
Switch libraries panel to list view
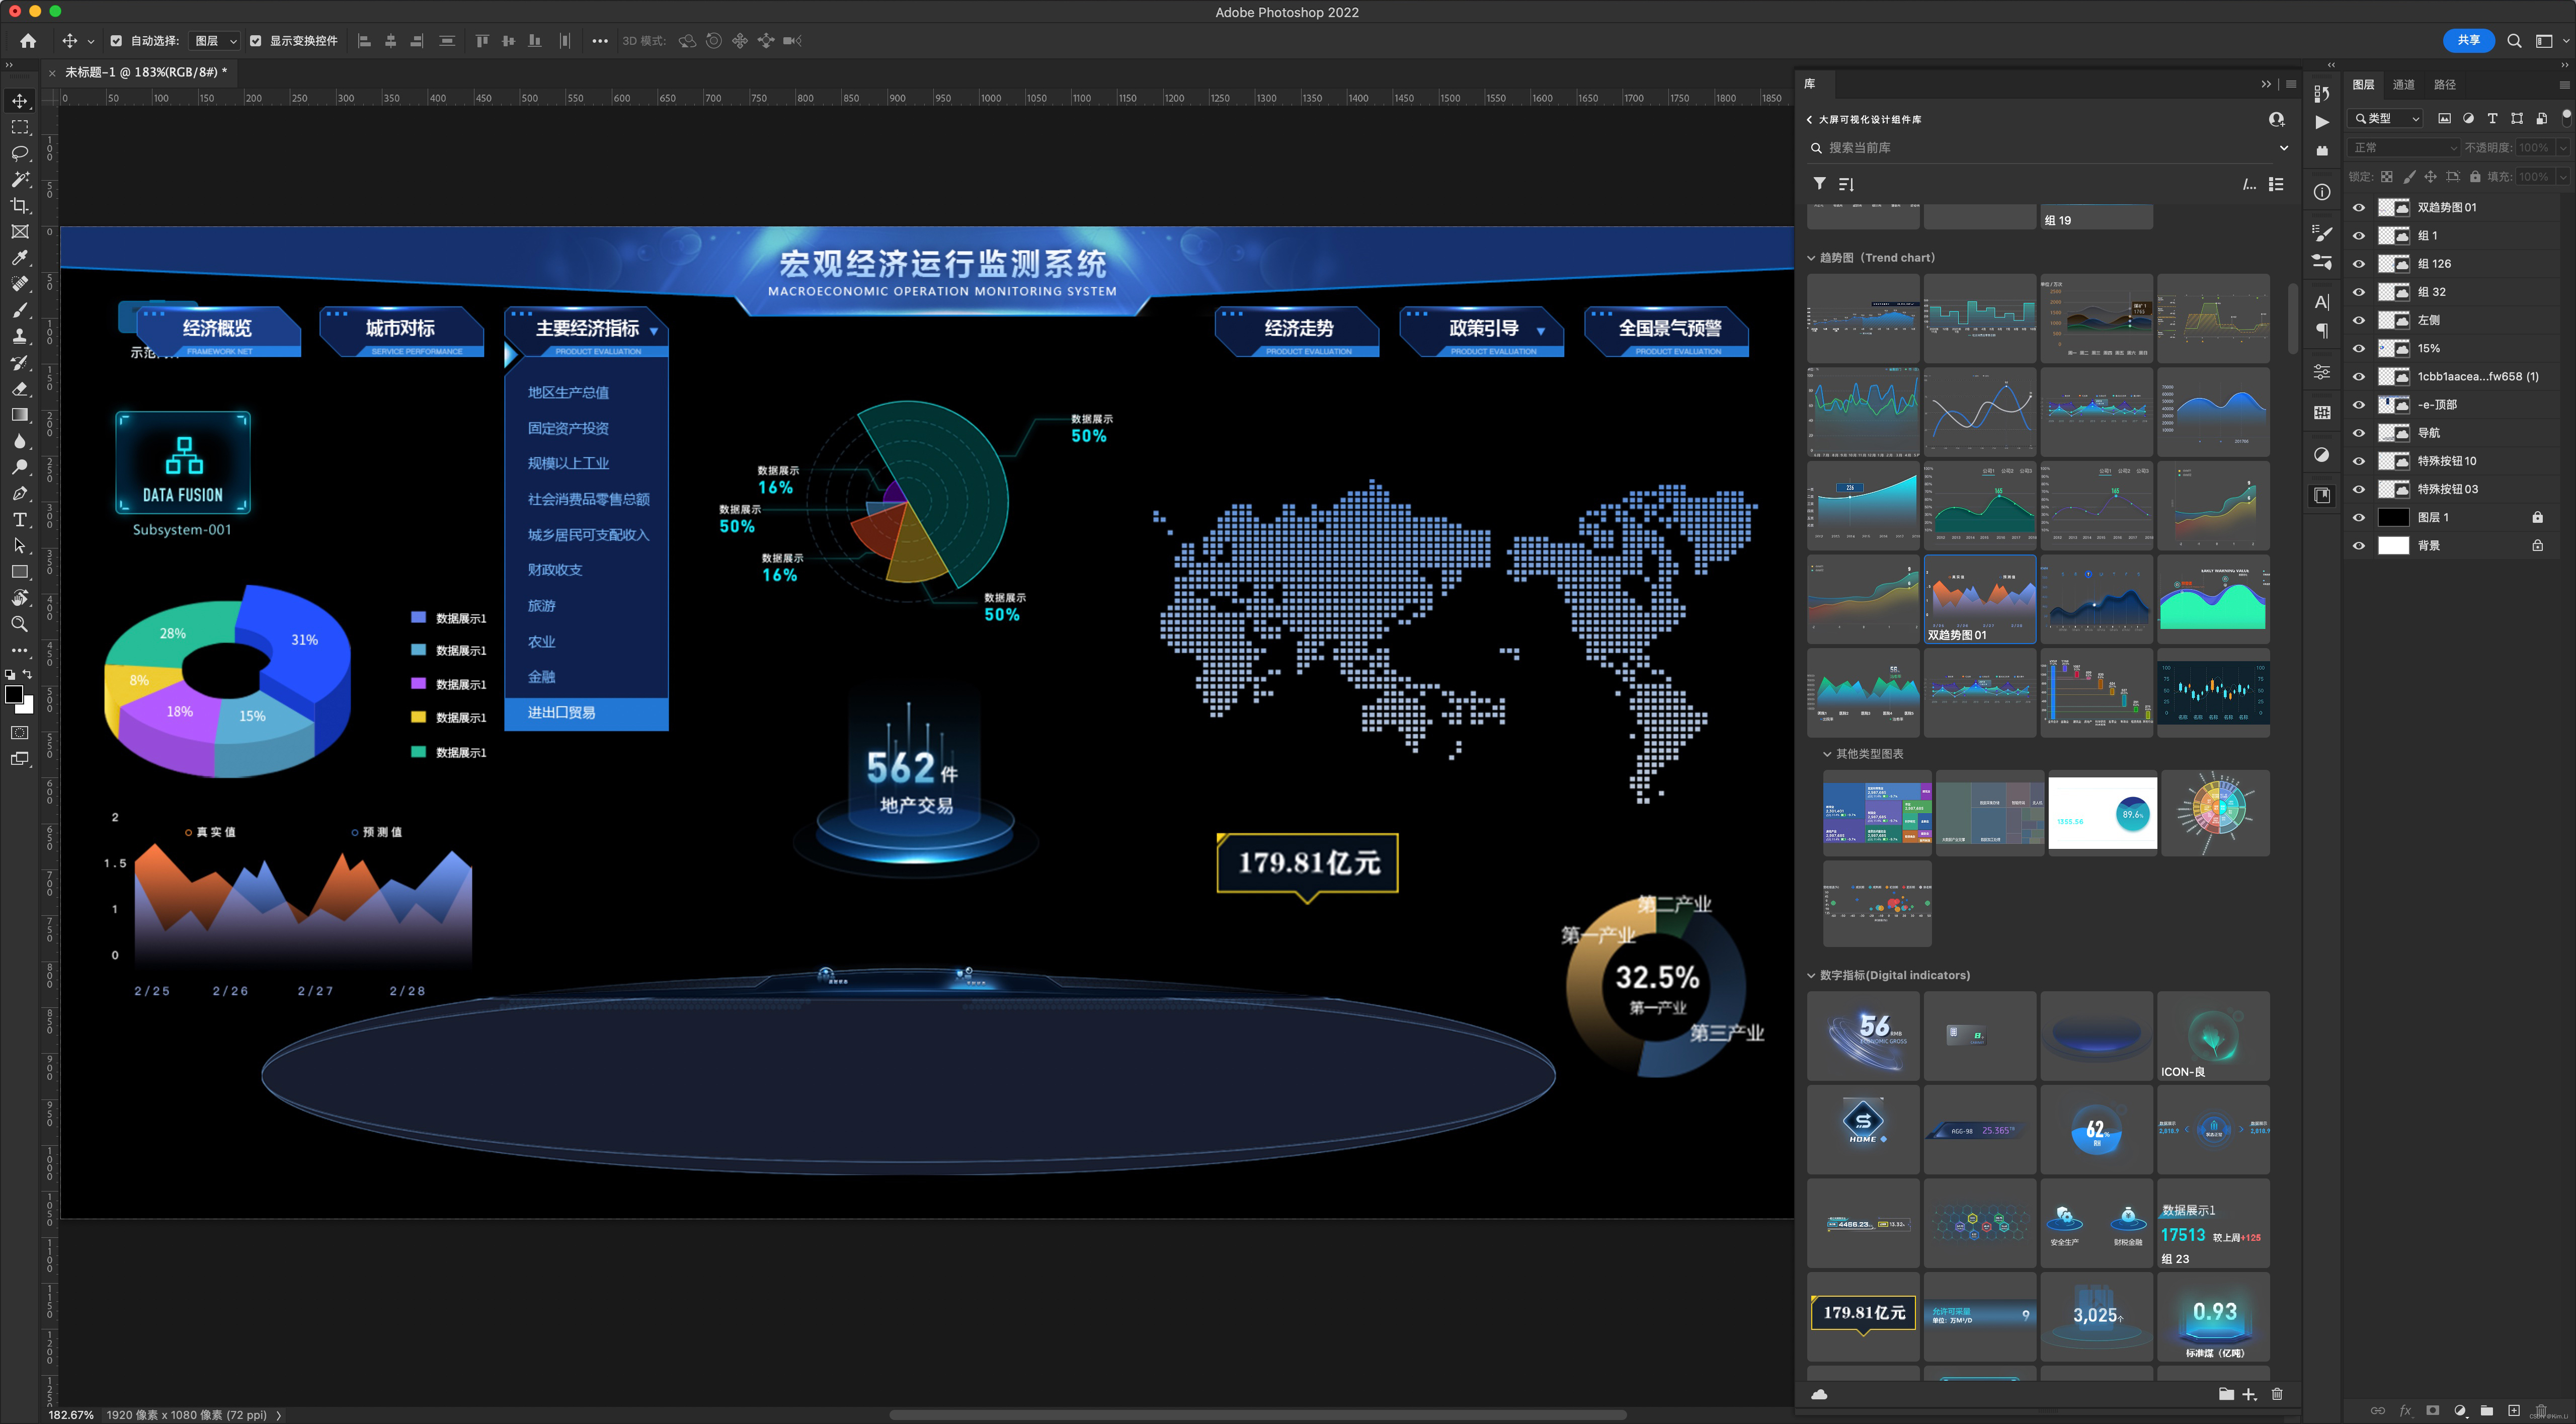(2276, 184)
